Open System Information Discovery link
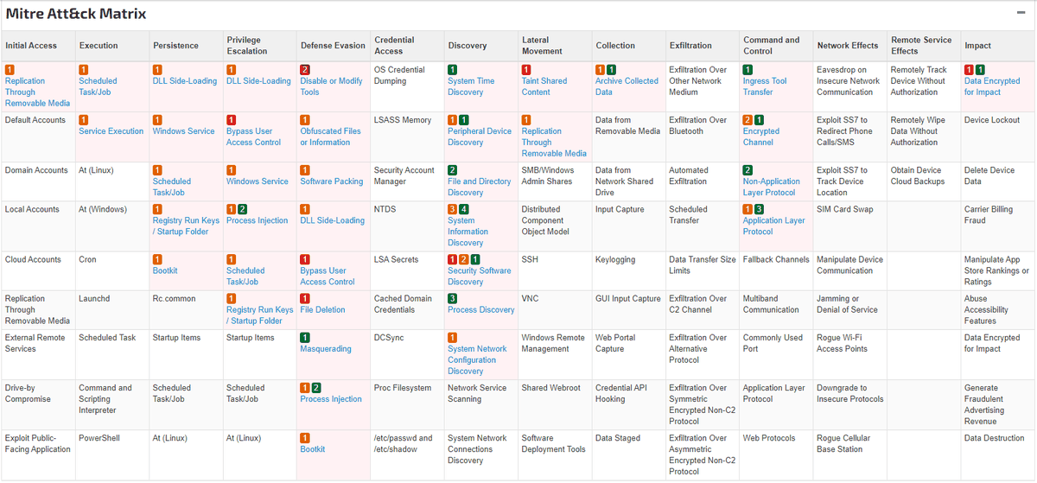This screenshot has height=483, width=1037. click(x=468, y=232)
